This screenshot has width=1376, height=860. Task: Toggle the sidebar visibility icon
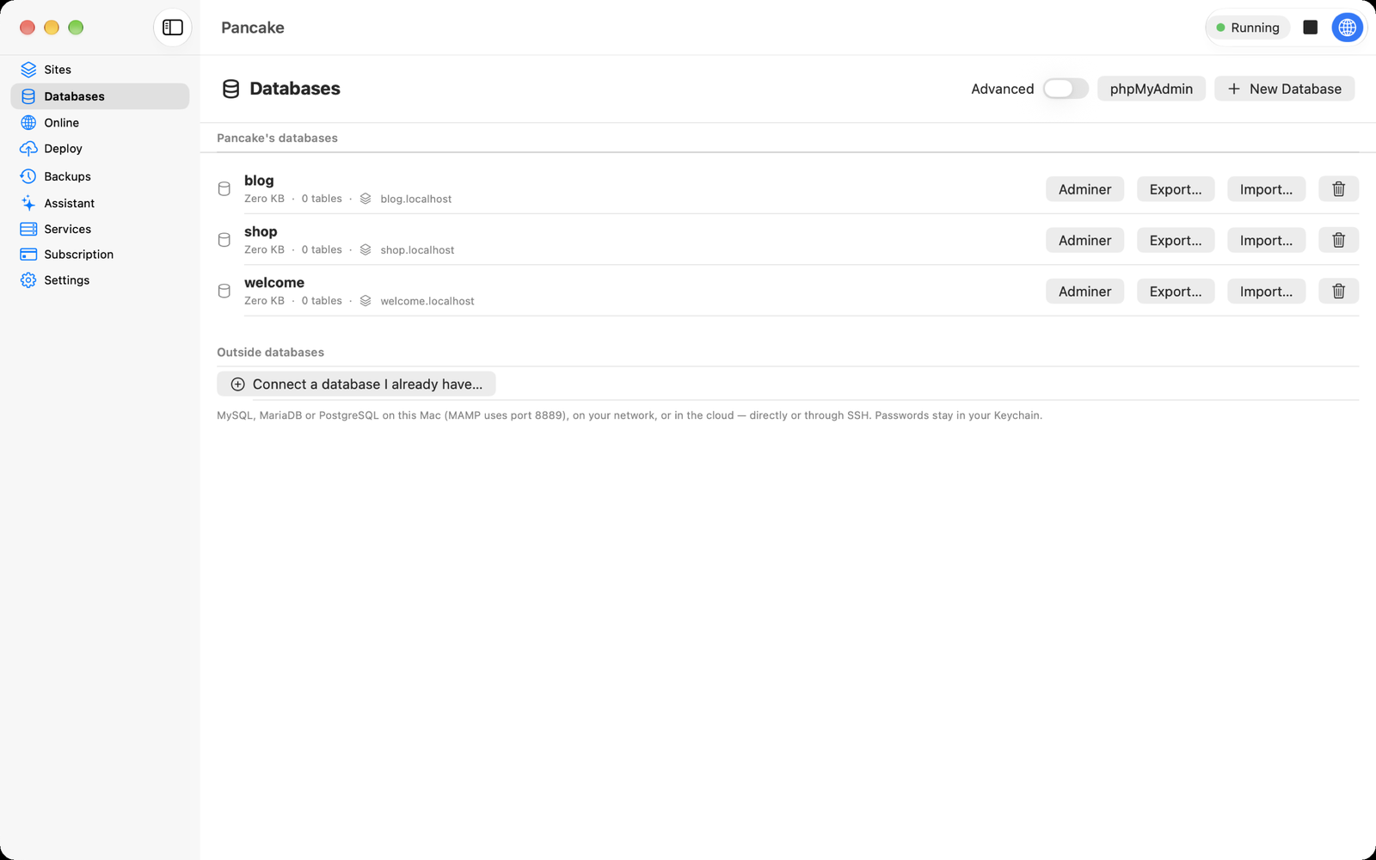173,28
